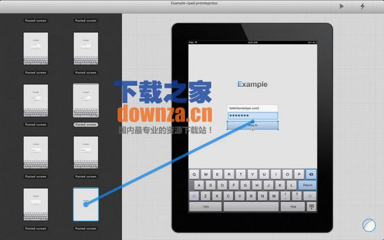Tap the G key on iPad keyboard

point(245,185)
